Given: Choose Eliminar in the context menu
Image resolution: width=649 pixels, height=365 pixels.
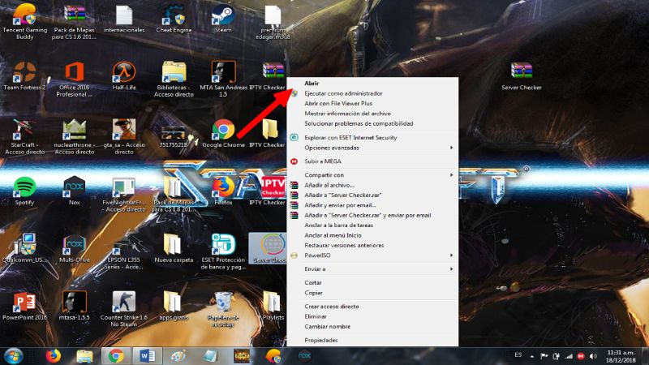Looking at the screenshot, I should pos(372,316).
